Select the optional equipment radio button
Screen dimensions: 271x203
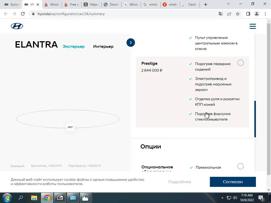click(240, 166)
